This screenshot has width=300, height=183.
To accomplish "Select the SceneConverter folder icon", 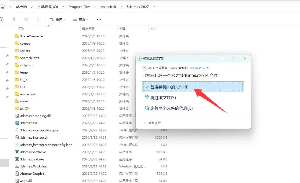I will coord(17,36).
